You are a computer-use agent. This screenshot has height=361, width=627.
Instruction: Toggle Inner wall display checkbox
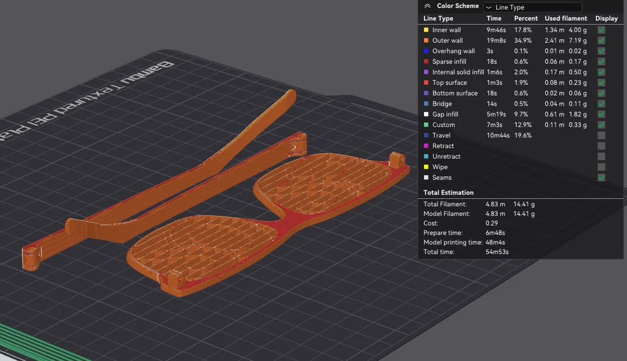tap(602, 30)
